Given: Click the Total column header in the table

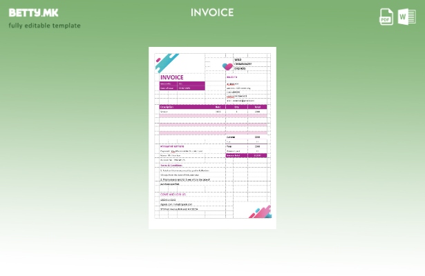Looking at the screenshot, I should (x=257, y=107).
